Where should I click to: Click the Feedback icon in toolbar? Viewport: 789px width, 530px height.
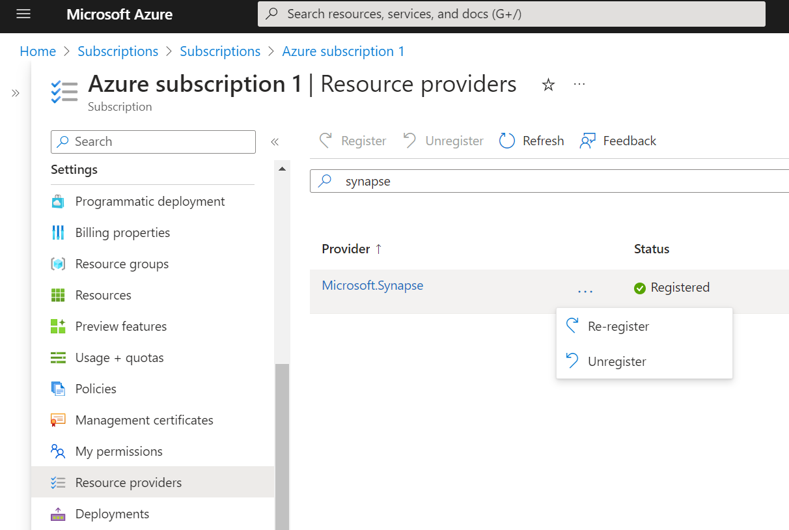point(588,141)
